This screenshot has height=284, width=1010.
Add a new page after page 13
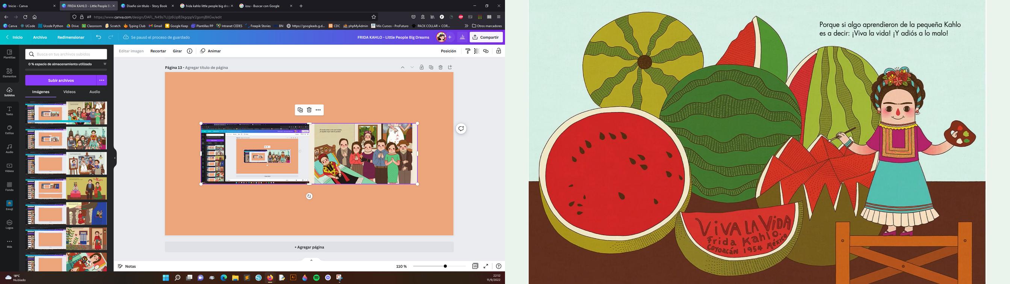[450, 68]
